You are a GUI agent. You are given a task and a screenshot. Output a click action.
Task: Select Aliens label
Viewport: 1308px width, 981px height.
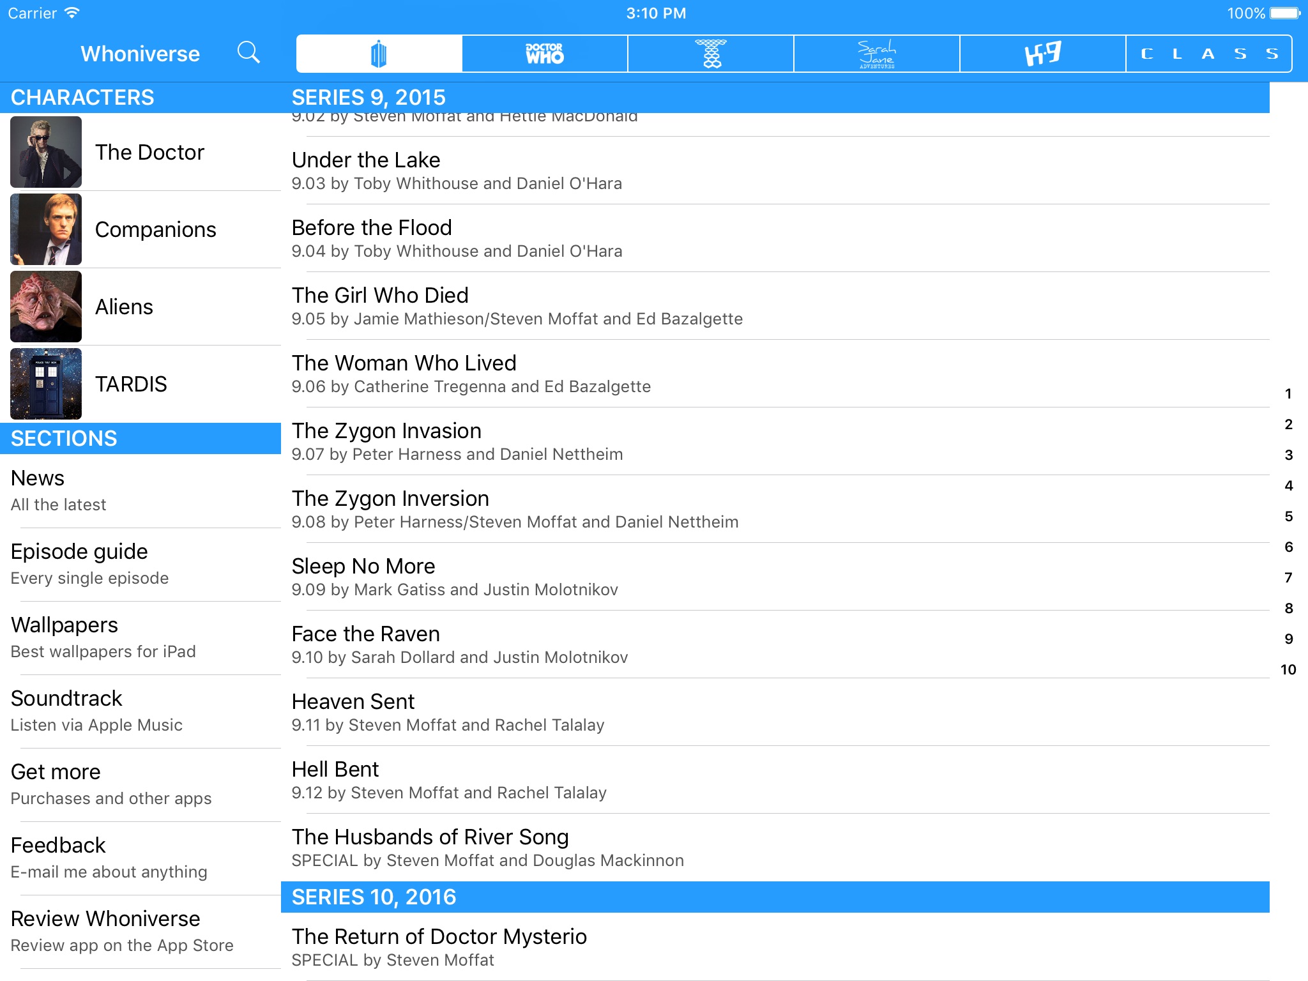pos(124,307)
